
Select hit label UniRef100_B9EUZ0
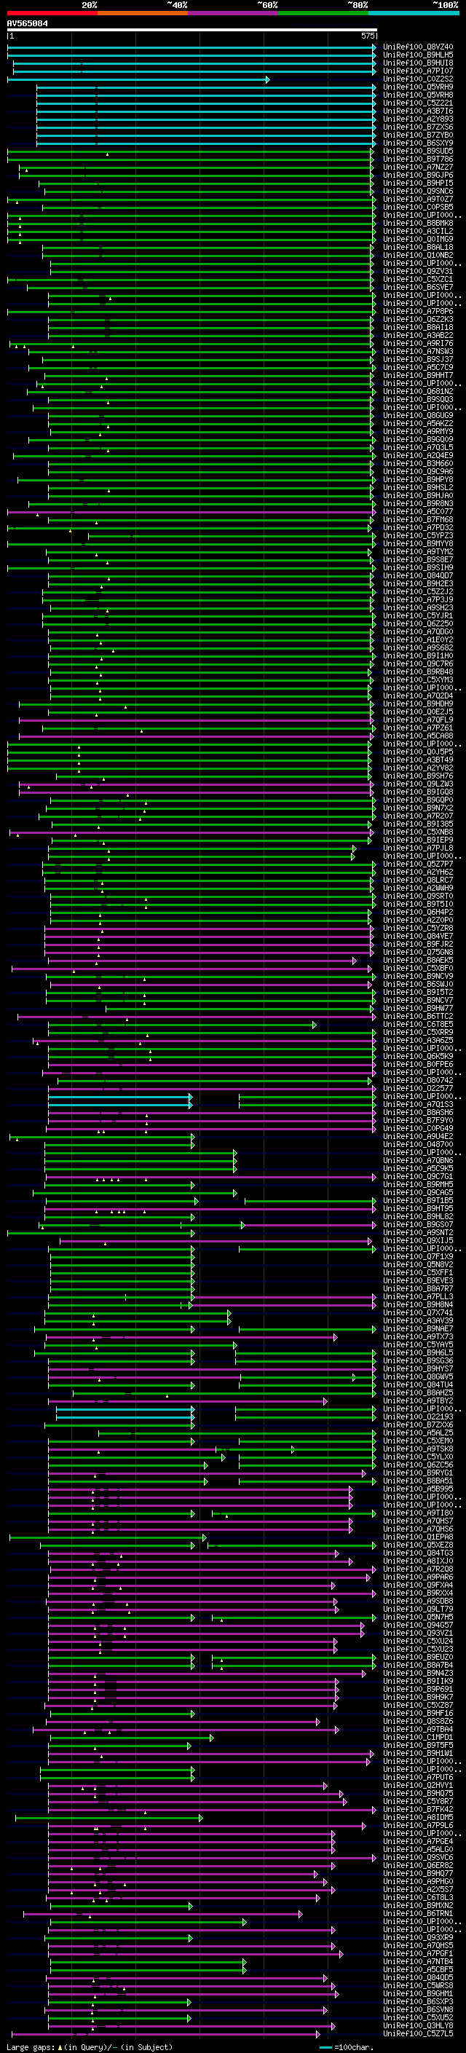[418, 1658]
